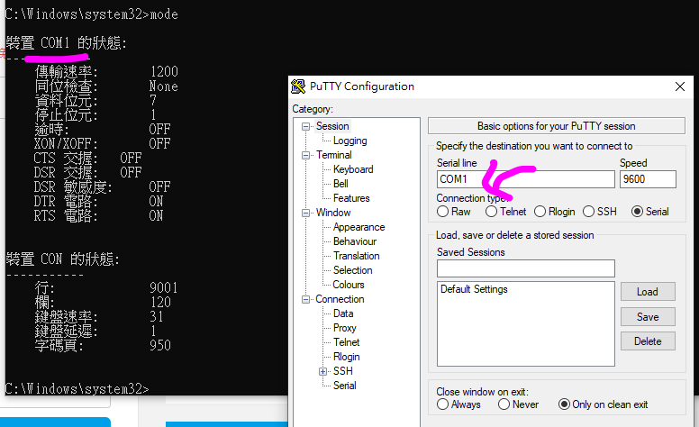Open the Logging category
Screen dimensions: 699x427
(349, 141)
